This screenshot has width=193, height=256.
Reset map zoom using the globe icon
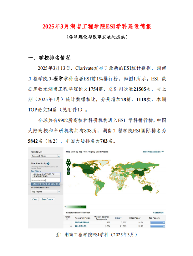[x=69, y=171]
